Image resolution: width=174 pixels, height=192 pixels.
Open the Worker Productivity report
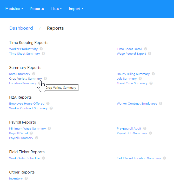pyautogui.click(x=23, y=49)
